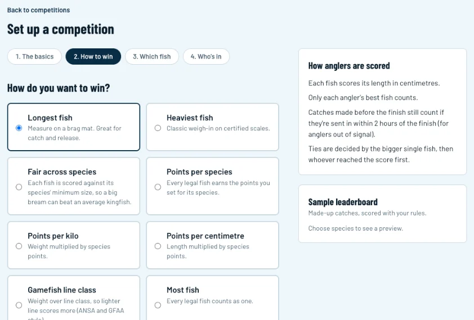Jump to 4. Who's in step
Viewport: 474px width, 320px height.
(x=206, y=56)
